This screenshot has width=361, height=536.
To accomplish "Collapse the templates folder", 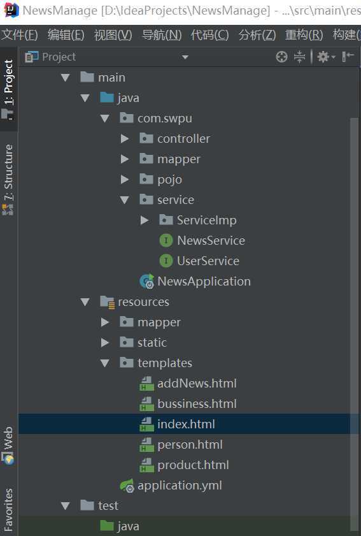I will pos(105,363).
